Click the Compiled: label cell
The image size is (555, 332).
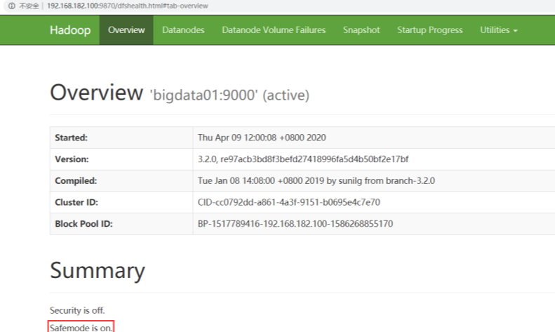point(121,181)
